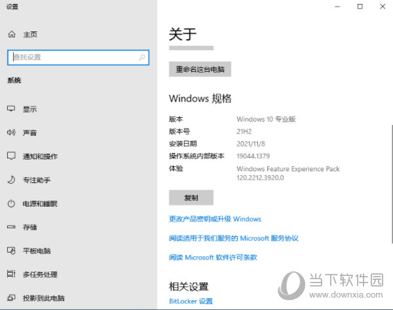Open Microsoft 软件许可条款 link

tap(213, 258)
